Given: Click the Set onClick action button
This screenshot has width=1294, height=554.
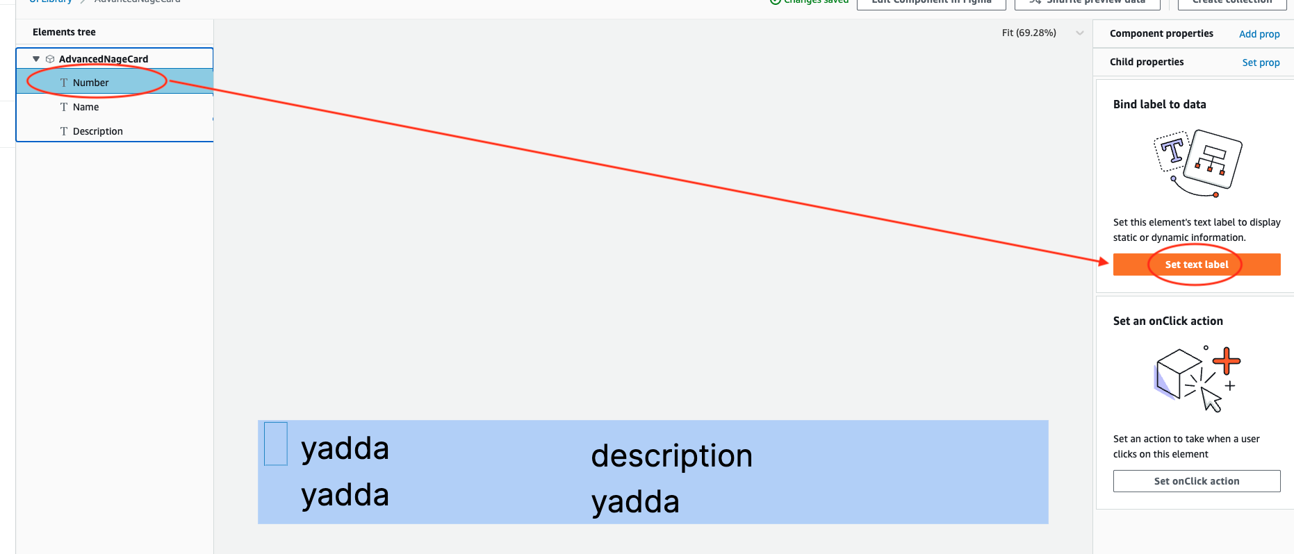Looking at the screenshot, I should pyautogui.click(x=1197, y=480).
